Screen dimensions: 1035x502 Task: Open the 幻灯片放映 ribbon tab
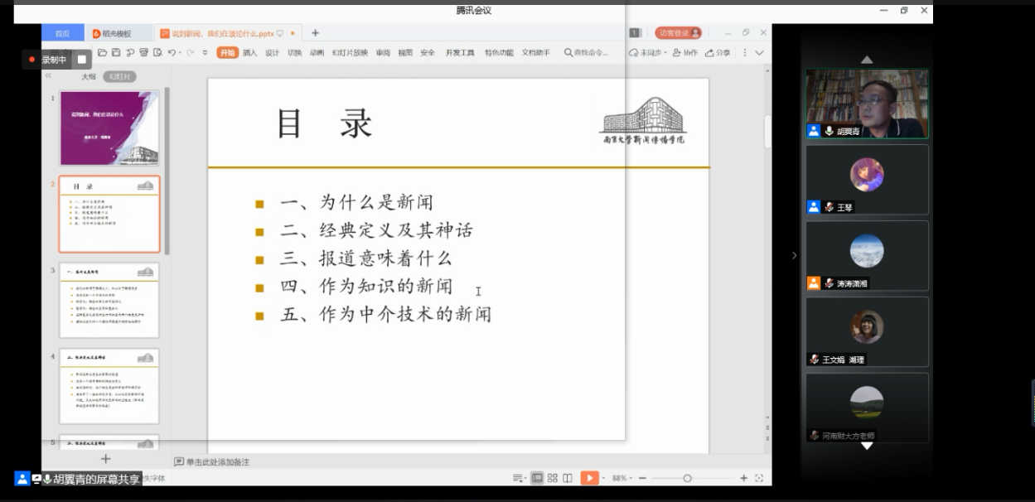(350, 53)
